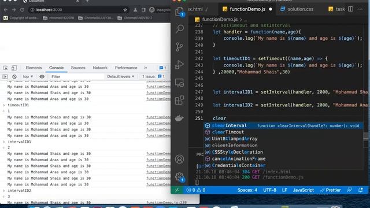Toggle the live expression eye icon
The height and width of the screenshot is (208, 370).
tap(42, 77)
